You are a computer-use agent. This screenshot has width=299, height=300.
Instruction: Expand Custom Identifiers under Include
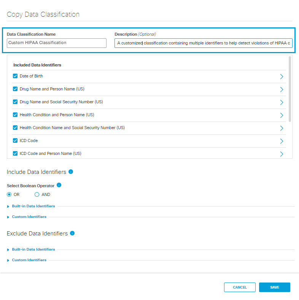coord(29,217)
